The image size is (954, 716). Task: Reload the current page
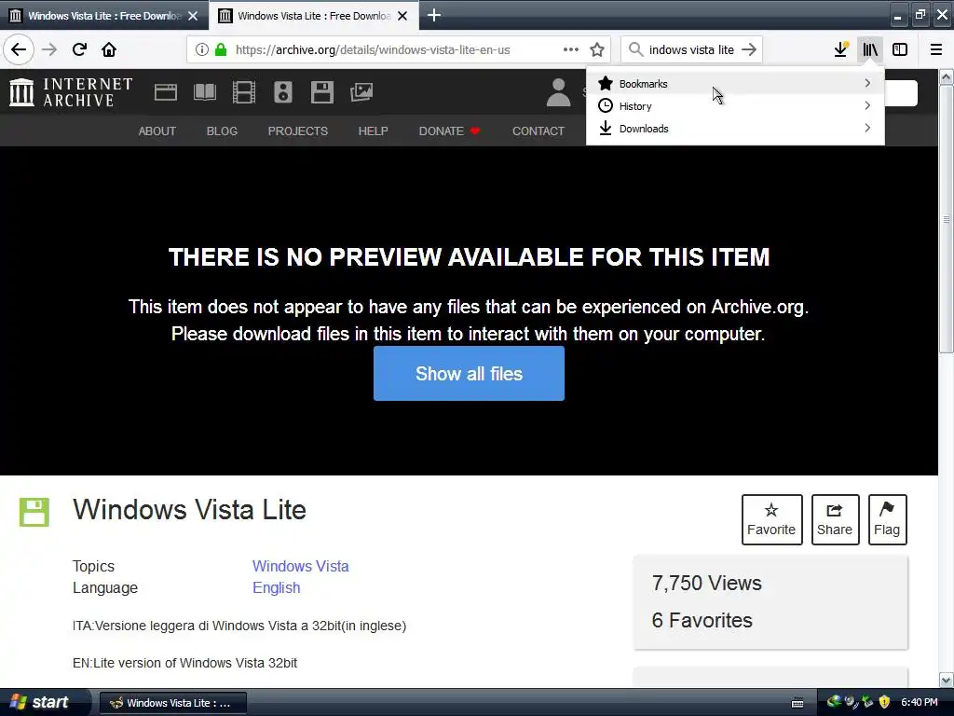point(79,49)
